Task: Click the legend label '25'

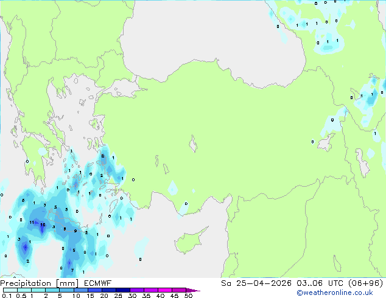Action: click(118, 296)
